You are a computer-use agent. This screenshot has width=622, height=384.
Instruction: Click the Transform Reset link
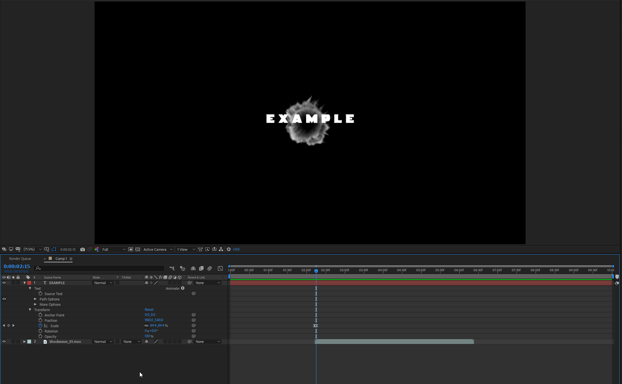click(x=149, y=310)
